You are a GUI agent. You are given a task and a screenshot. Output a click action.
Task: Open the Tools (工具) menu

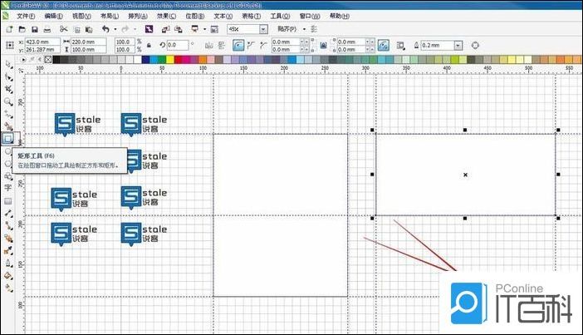click(x=280, y=16)
